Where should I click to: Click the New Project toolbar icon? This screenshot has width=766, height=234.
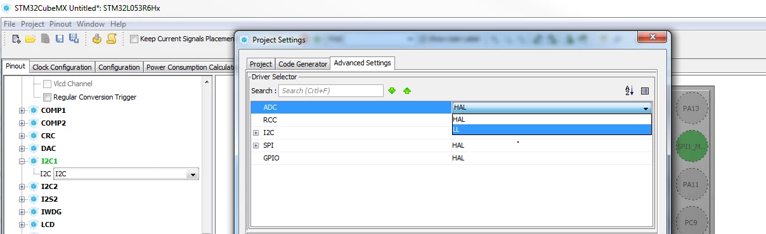(x=16, y=39)
